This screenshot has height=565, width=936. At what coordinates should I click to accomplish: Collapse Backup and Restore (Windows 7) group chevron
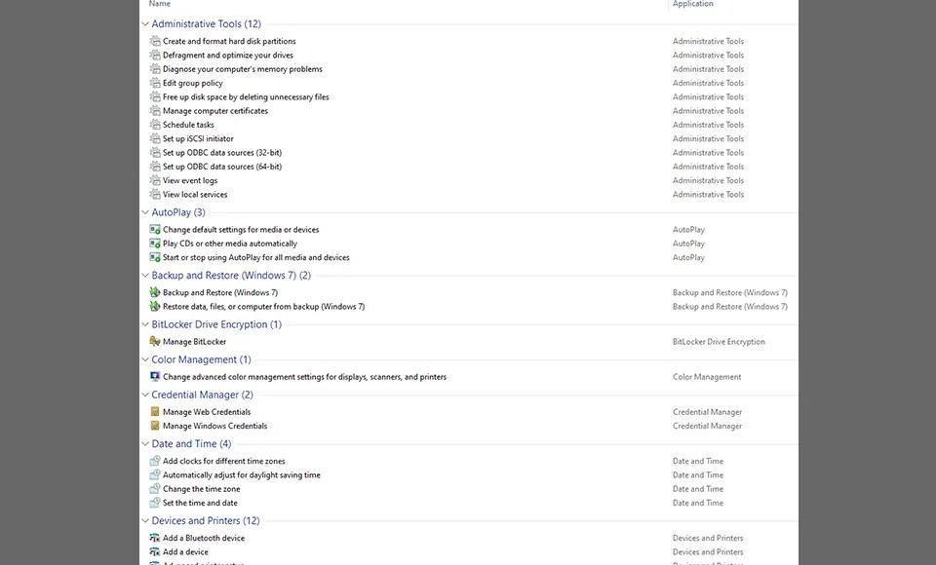coord(145,275)
